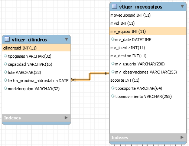Click the diamond icon beside lote
This screenshot has height=146, width=189.
pos(6,72)
